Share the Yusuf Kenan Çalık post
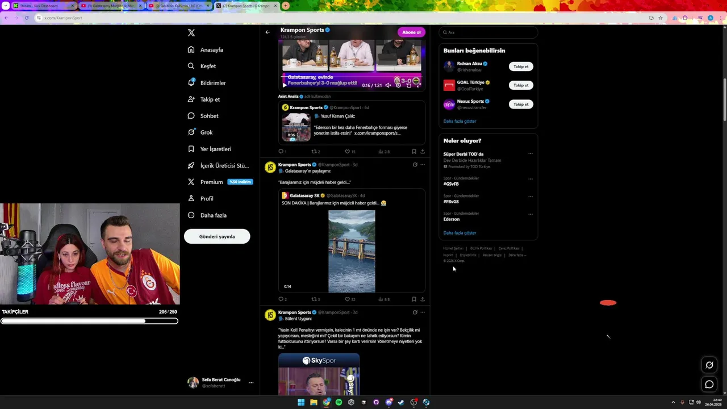The height and width of the screenshot is (409, 727). 423,152
